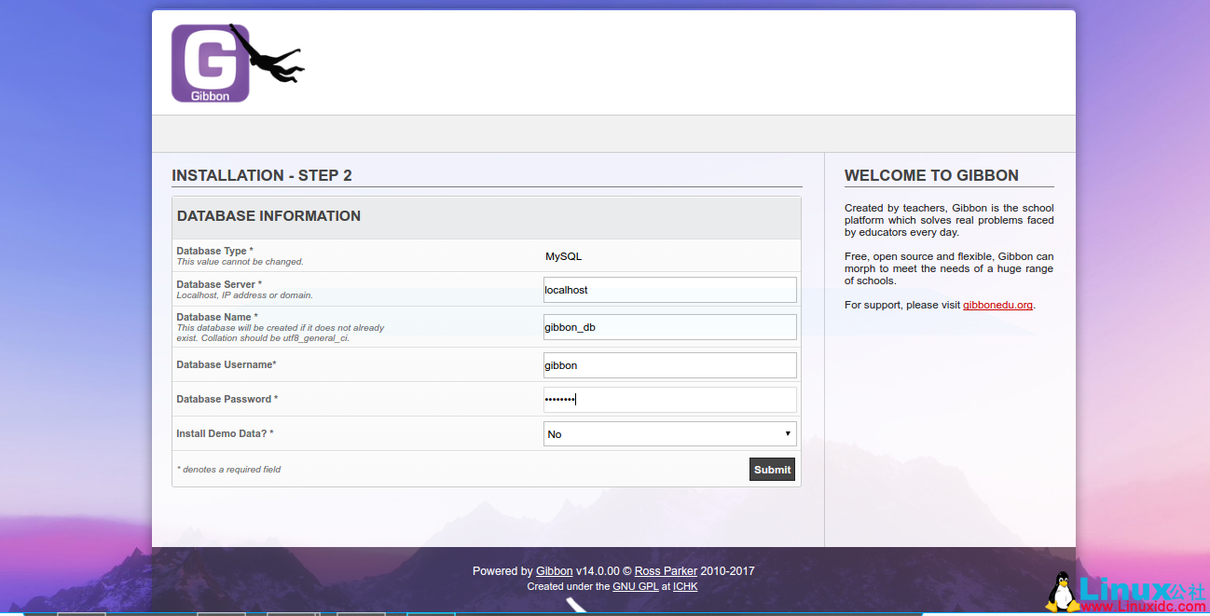The image size is (1210, 616).
Task: Open the ICHK link in the footer
Action: tap(685, 586)
